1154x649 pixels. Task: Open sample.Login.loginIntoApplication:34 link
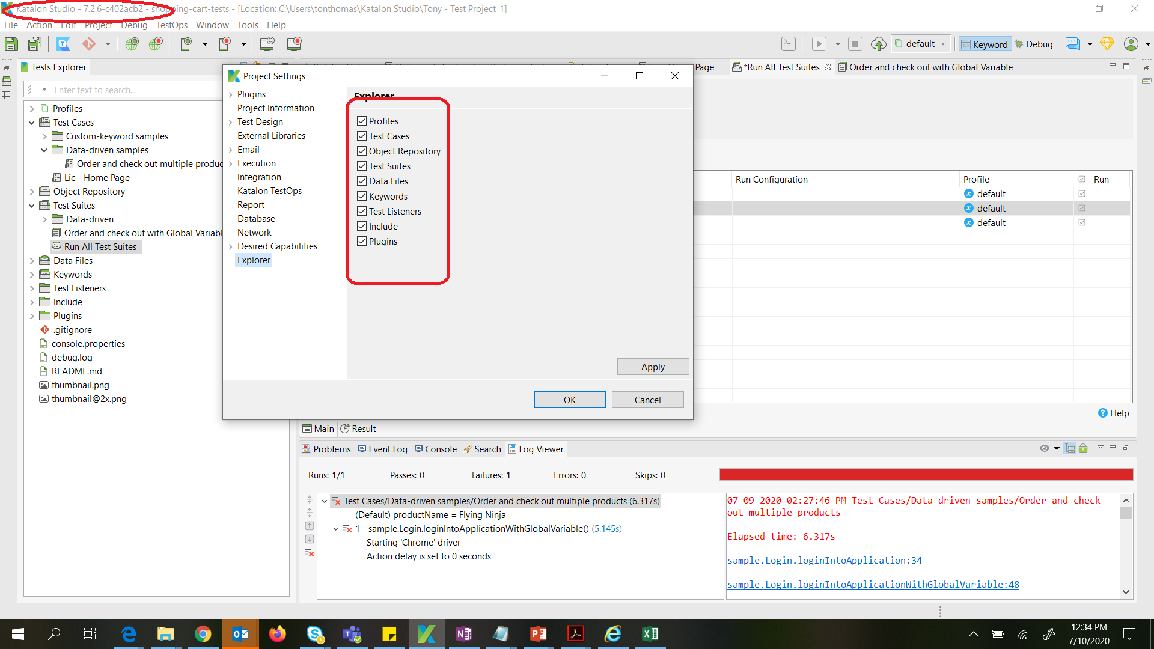click(x=824, y=560)
